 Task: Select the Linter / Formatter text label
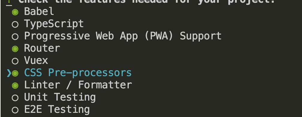78,85
